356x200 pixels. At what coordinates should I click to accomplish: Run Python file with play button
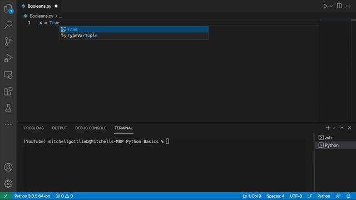tap(325, 6)
